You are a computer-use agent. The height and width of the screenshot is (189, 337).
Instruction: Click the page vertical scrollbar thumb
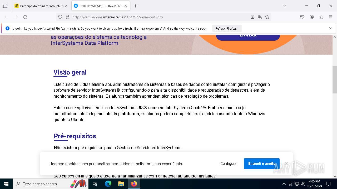(x=335, y=79)
